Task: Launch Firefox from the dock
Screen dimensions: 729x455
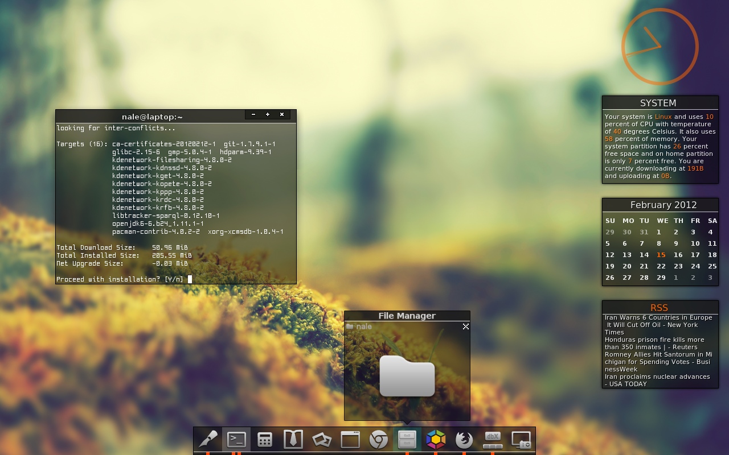Action: click(x=464, y=439)
